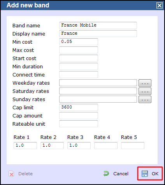The width and height of the screenshot is (165, 185).
Task: Click the Delete label
Action: pyautogui.click(x=25, y=174)
